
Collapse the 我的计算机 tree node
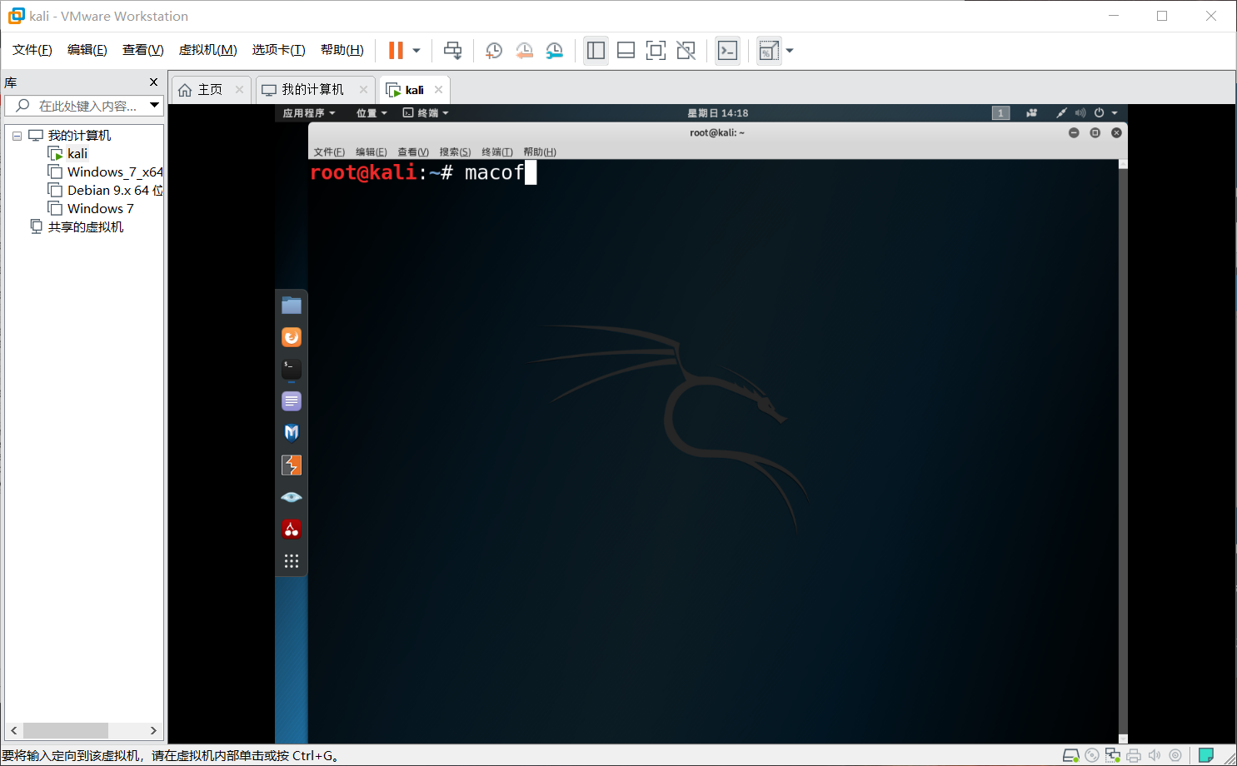coord(17,136)
